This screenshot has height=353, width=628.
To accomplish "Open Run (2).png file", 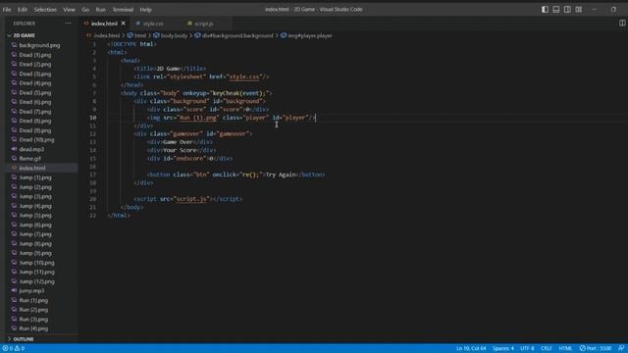I will [x=33, y=310].
